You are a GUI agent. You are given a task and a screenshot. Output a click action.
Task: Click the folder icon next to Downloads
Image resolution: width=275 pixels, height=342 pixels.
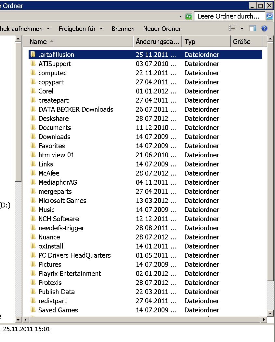[x=33, y=136]
